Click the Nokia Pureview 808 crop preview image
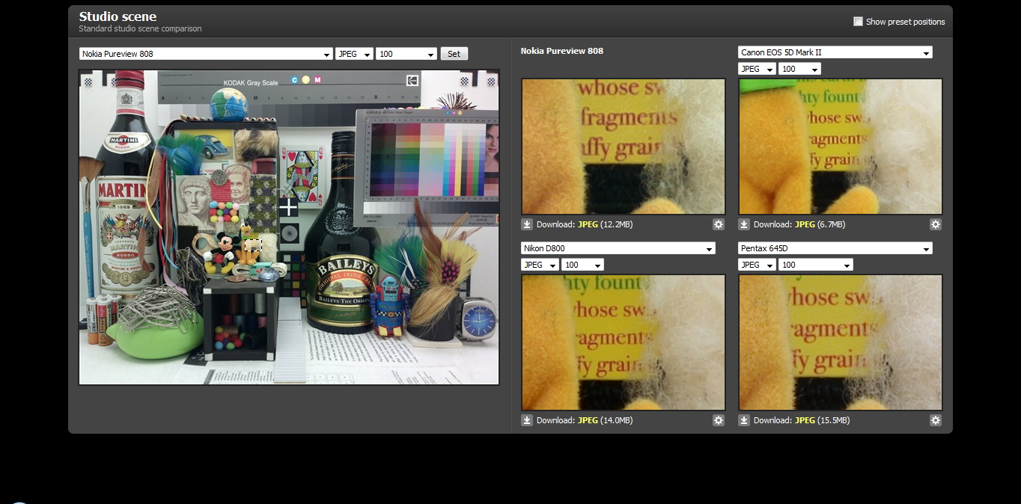The image size is (1021, 504). 624,147
